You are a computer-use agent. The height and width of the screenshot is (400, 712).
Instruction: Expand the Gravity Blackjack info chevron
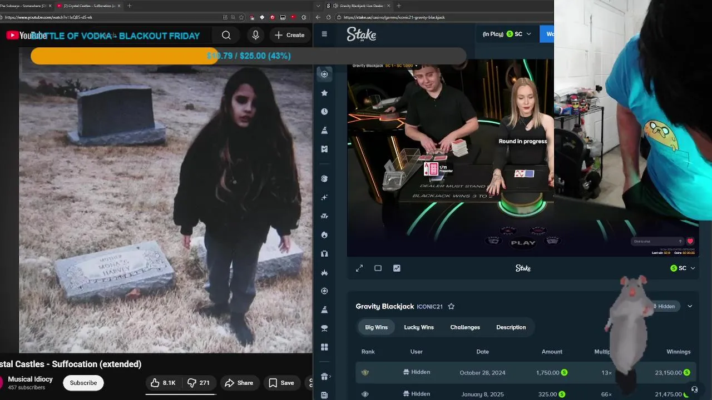click(690, 306)
